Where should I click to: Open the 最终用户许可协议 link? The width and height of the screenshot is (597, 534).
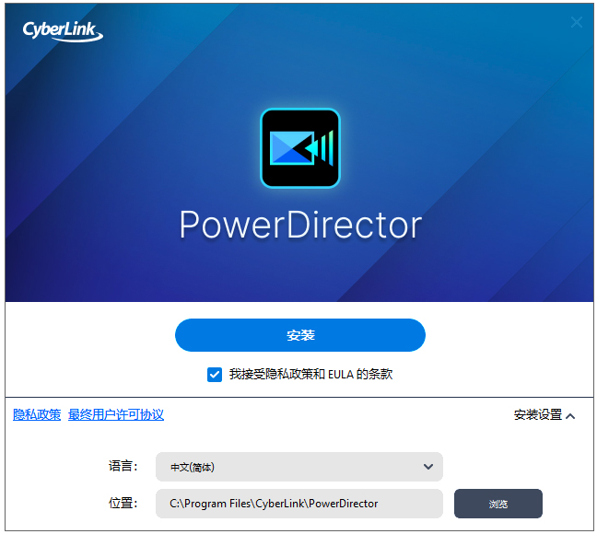pos(116,414)
